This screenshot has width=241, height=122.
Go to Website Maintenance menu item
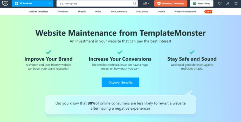pos(185,12)
